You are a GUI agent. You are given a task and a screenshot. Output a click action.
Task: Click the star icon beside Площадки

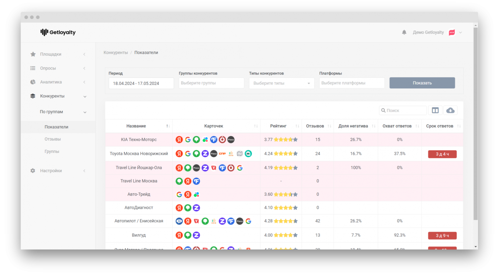coord(33,54)
